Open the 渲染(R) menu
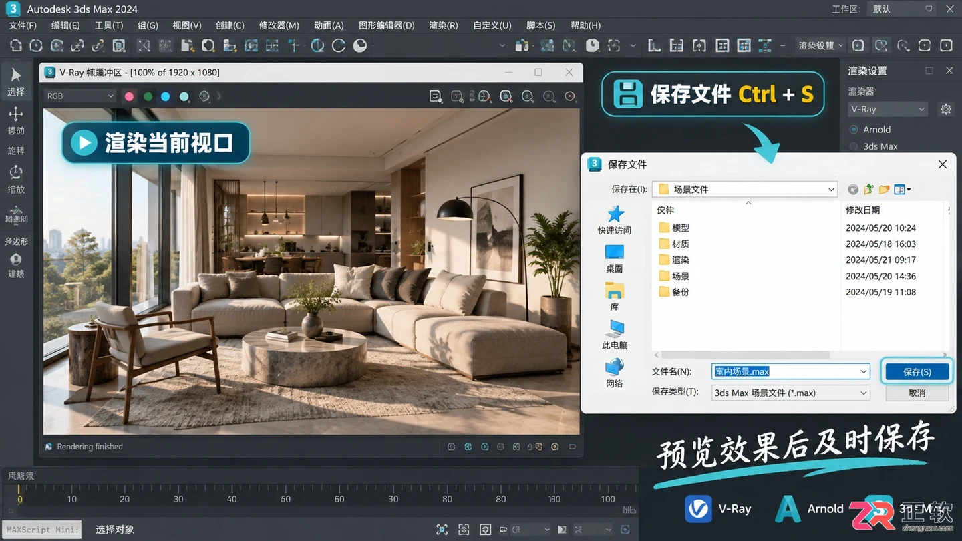This screenshot has width=962, height=541. [x=444, y=25]
